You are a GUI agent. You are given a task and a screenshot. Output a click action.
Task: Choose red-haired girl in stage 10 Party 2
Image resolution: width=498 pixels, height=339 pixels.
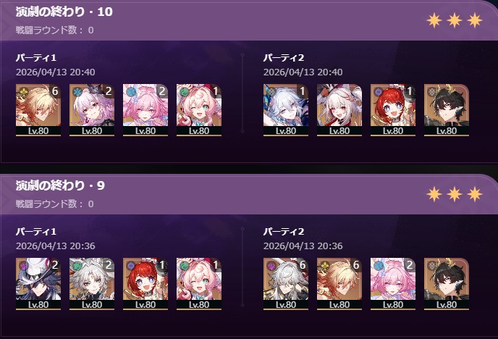click(393, 110)
